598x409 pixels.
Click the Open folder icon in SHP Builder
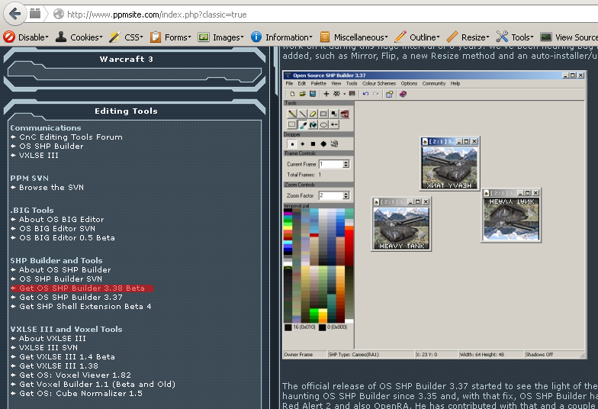point(302,94)
